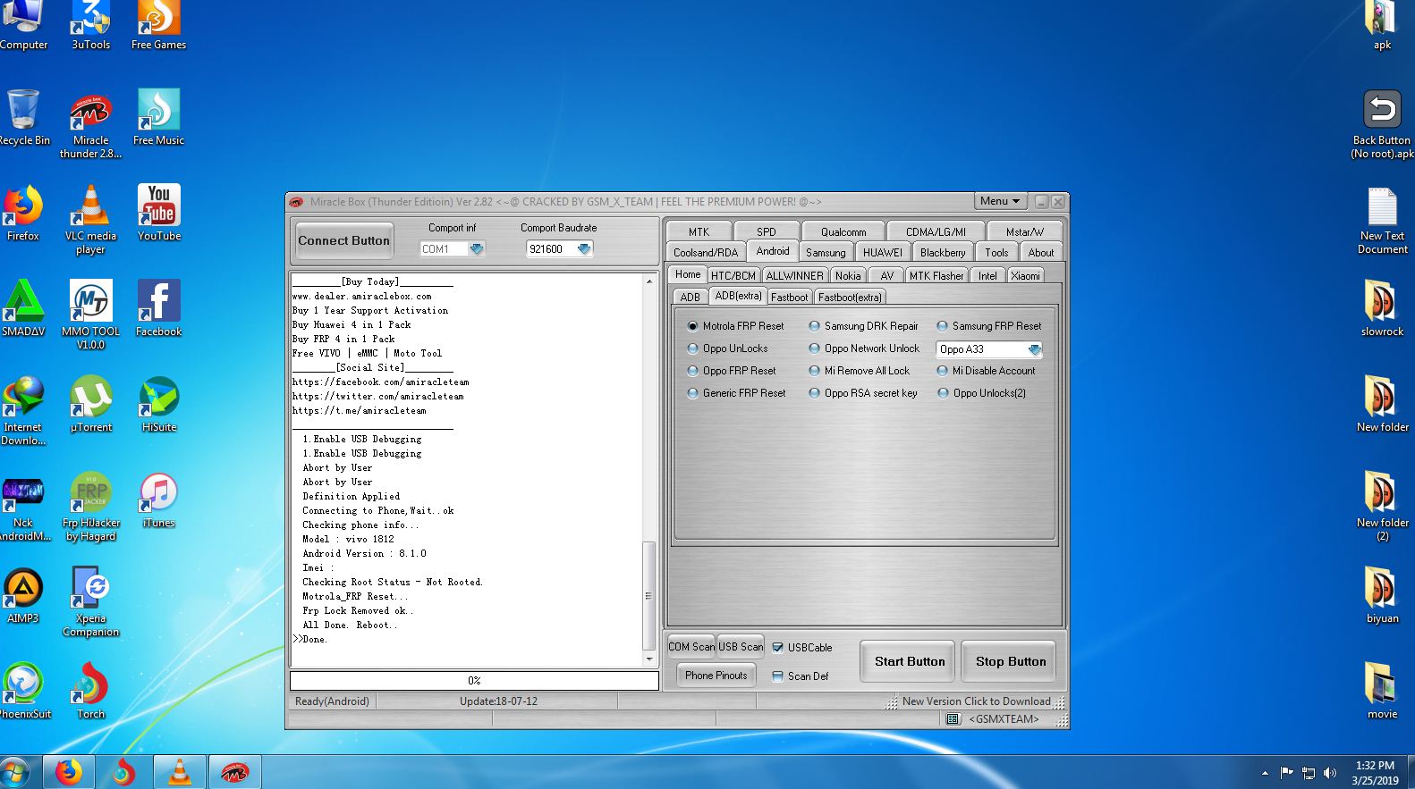The width and height of the screenshot is (1415, 789).
Task: Select the biyuan folder icon
Action: coord(1382,595)
